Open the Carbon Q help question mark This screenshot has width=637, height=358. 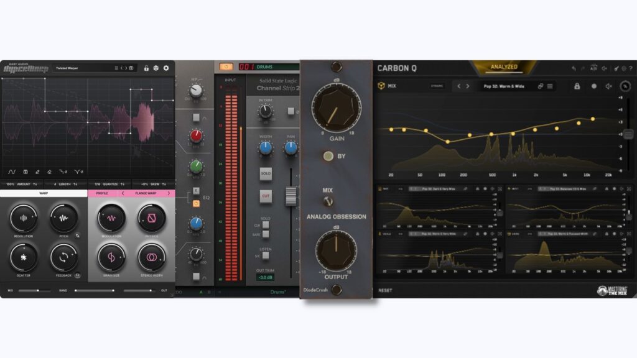pyautogui.click(x=631, y=68)
